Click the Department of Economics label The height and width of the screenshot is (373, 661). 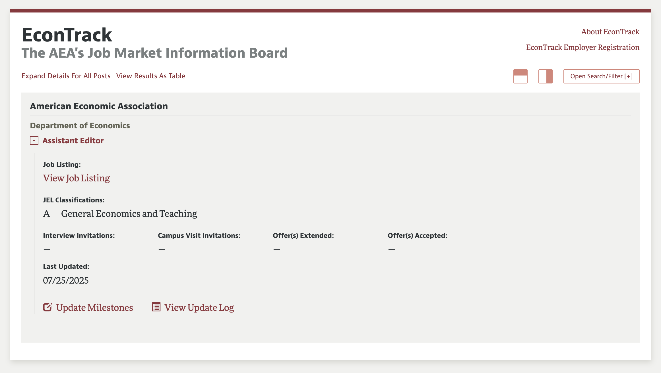pyautogui.click(x=80, y=125)
